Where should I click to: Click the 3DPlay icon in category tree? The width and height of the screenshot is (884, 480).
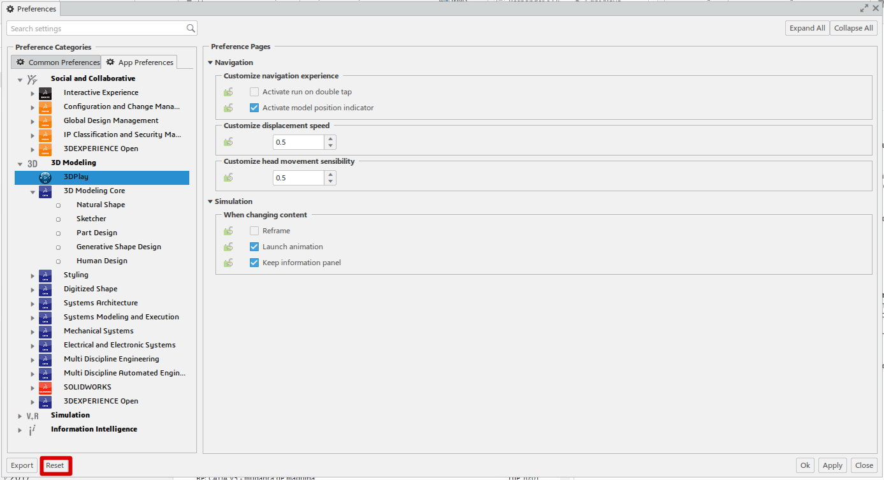pyautogui.click(x=45, y=177)
